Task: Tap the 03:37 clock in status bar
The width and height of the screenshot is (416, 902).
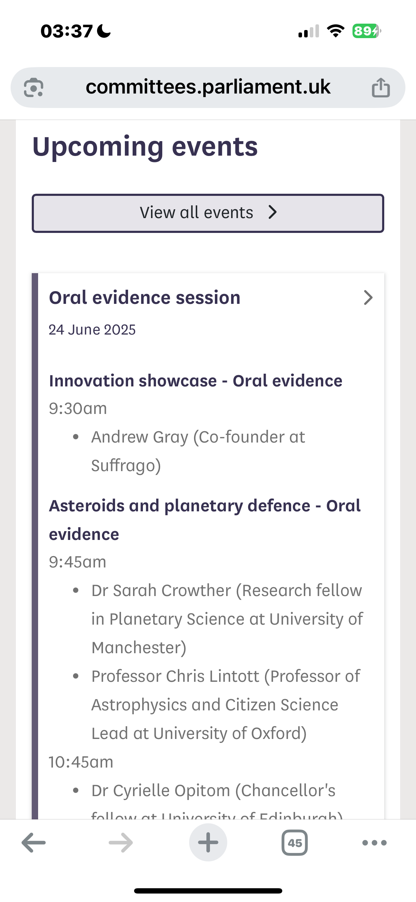Action: 67,31
